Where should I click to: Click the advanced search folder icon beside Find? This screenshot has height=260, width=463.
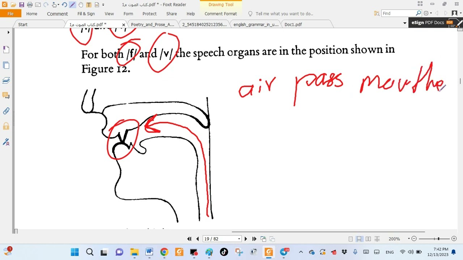coord(377,13)
